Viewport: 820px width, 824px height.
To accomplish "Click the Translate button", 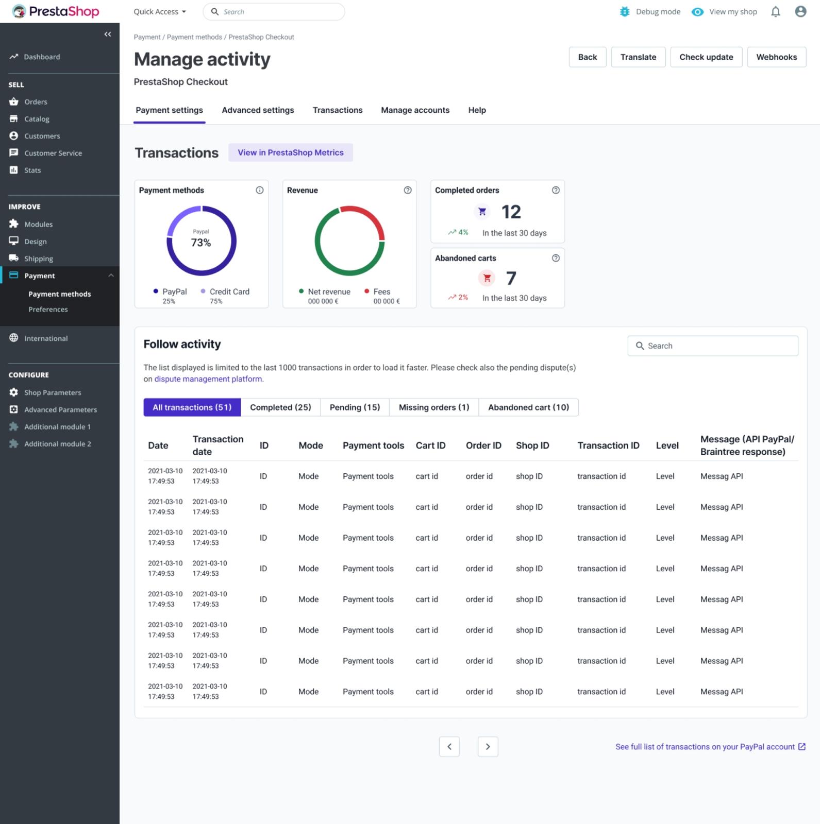I will [x=638, y=57].
